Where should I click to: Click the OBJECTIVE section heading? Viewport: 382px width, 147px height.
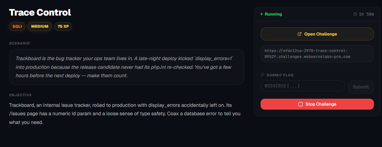coord(20,95)
